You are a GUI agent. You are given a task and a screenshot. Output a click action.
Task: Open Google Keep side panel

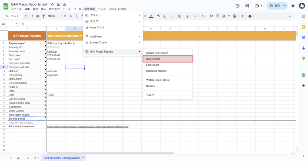click(303, 27)
